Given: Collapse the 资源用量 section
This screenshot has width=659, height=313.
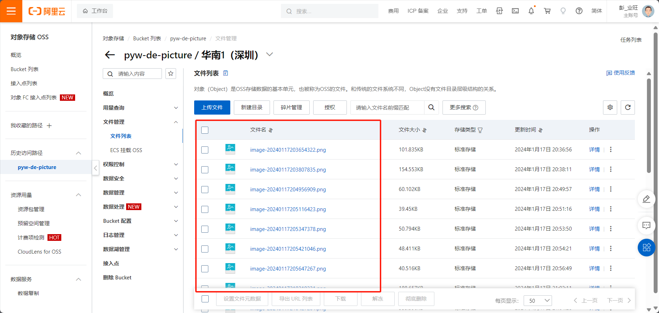Looking at the screenshot, I should tap(79, 195).
